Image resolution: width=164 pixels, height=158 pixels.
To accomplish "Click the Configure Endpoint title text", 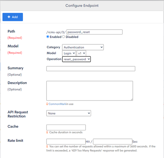I will point(82,5).
